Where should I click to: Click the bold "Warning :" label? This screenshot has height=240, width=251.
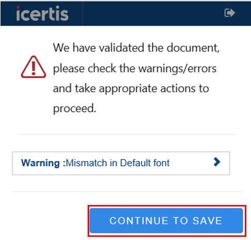pos(43,163)
